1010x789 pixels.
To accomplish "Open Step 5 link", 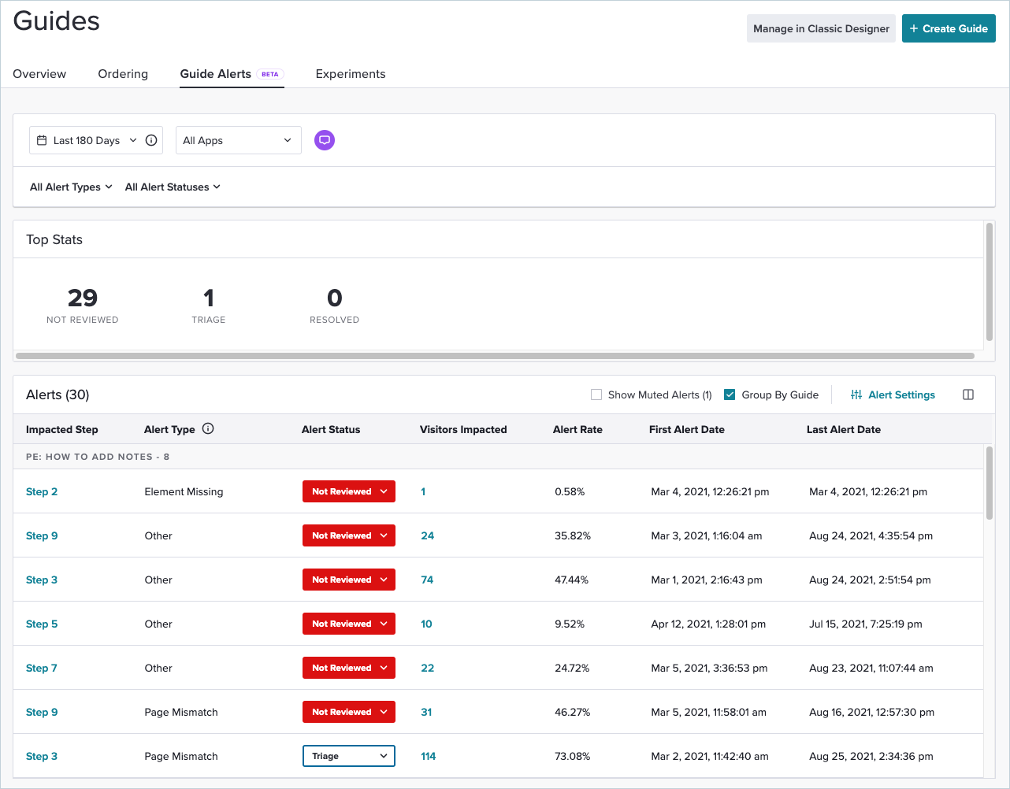I will click(x=42, y=624).
